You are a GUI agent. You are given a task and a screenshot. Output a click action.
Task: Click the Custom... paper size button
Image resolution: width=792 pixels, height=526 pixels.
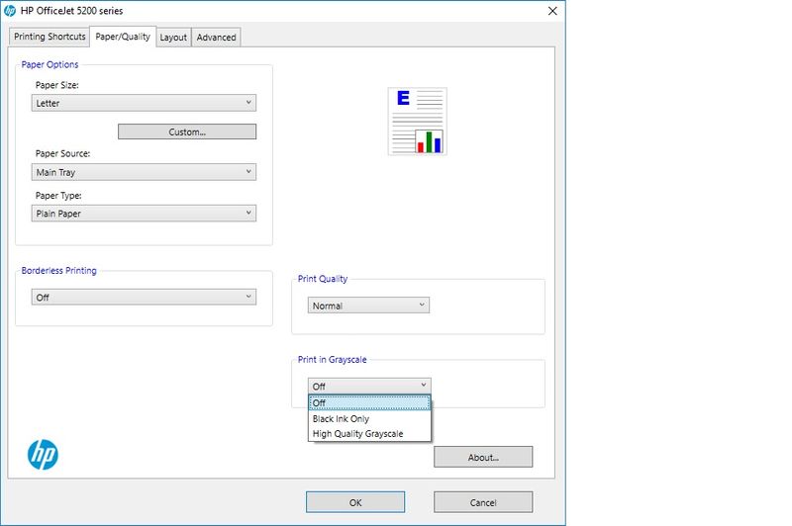(x=187, y=131)
